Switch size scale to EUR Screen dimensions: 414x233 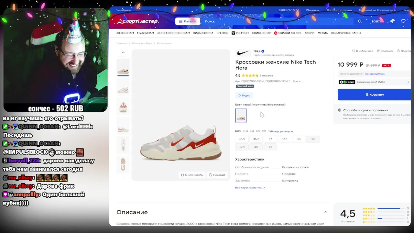[245, 131]
